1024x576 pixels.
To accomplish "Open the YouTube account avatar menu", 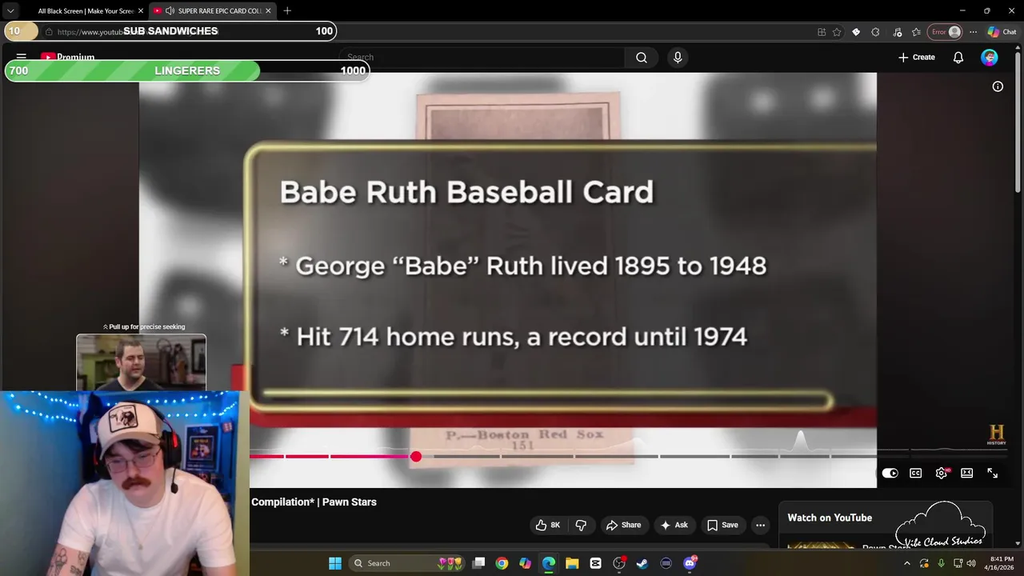I will 990,58.
